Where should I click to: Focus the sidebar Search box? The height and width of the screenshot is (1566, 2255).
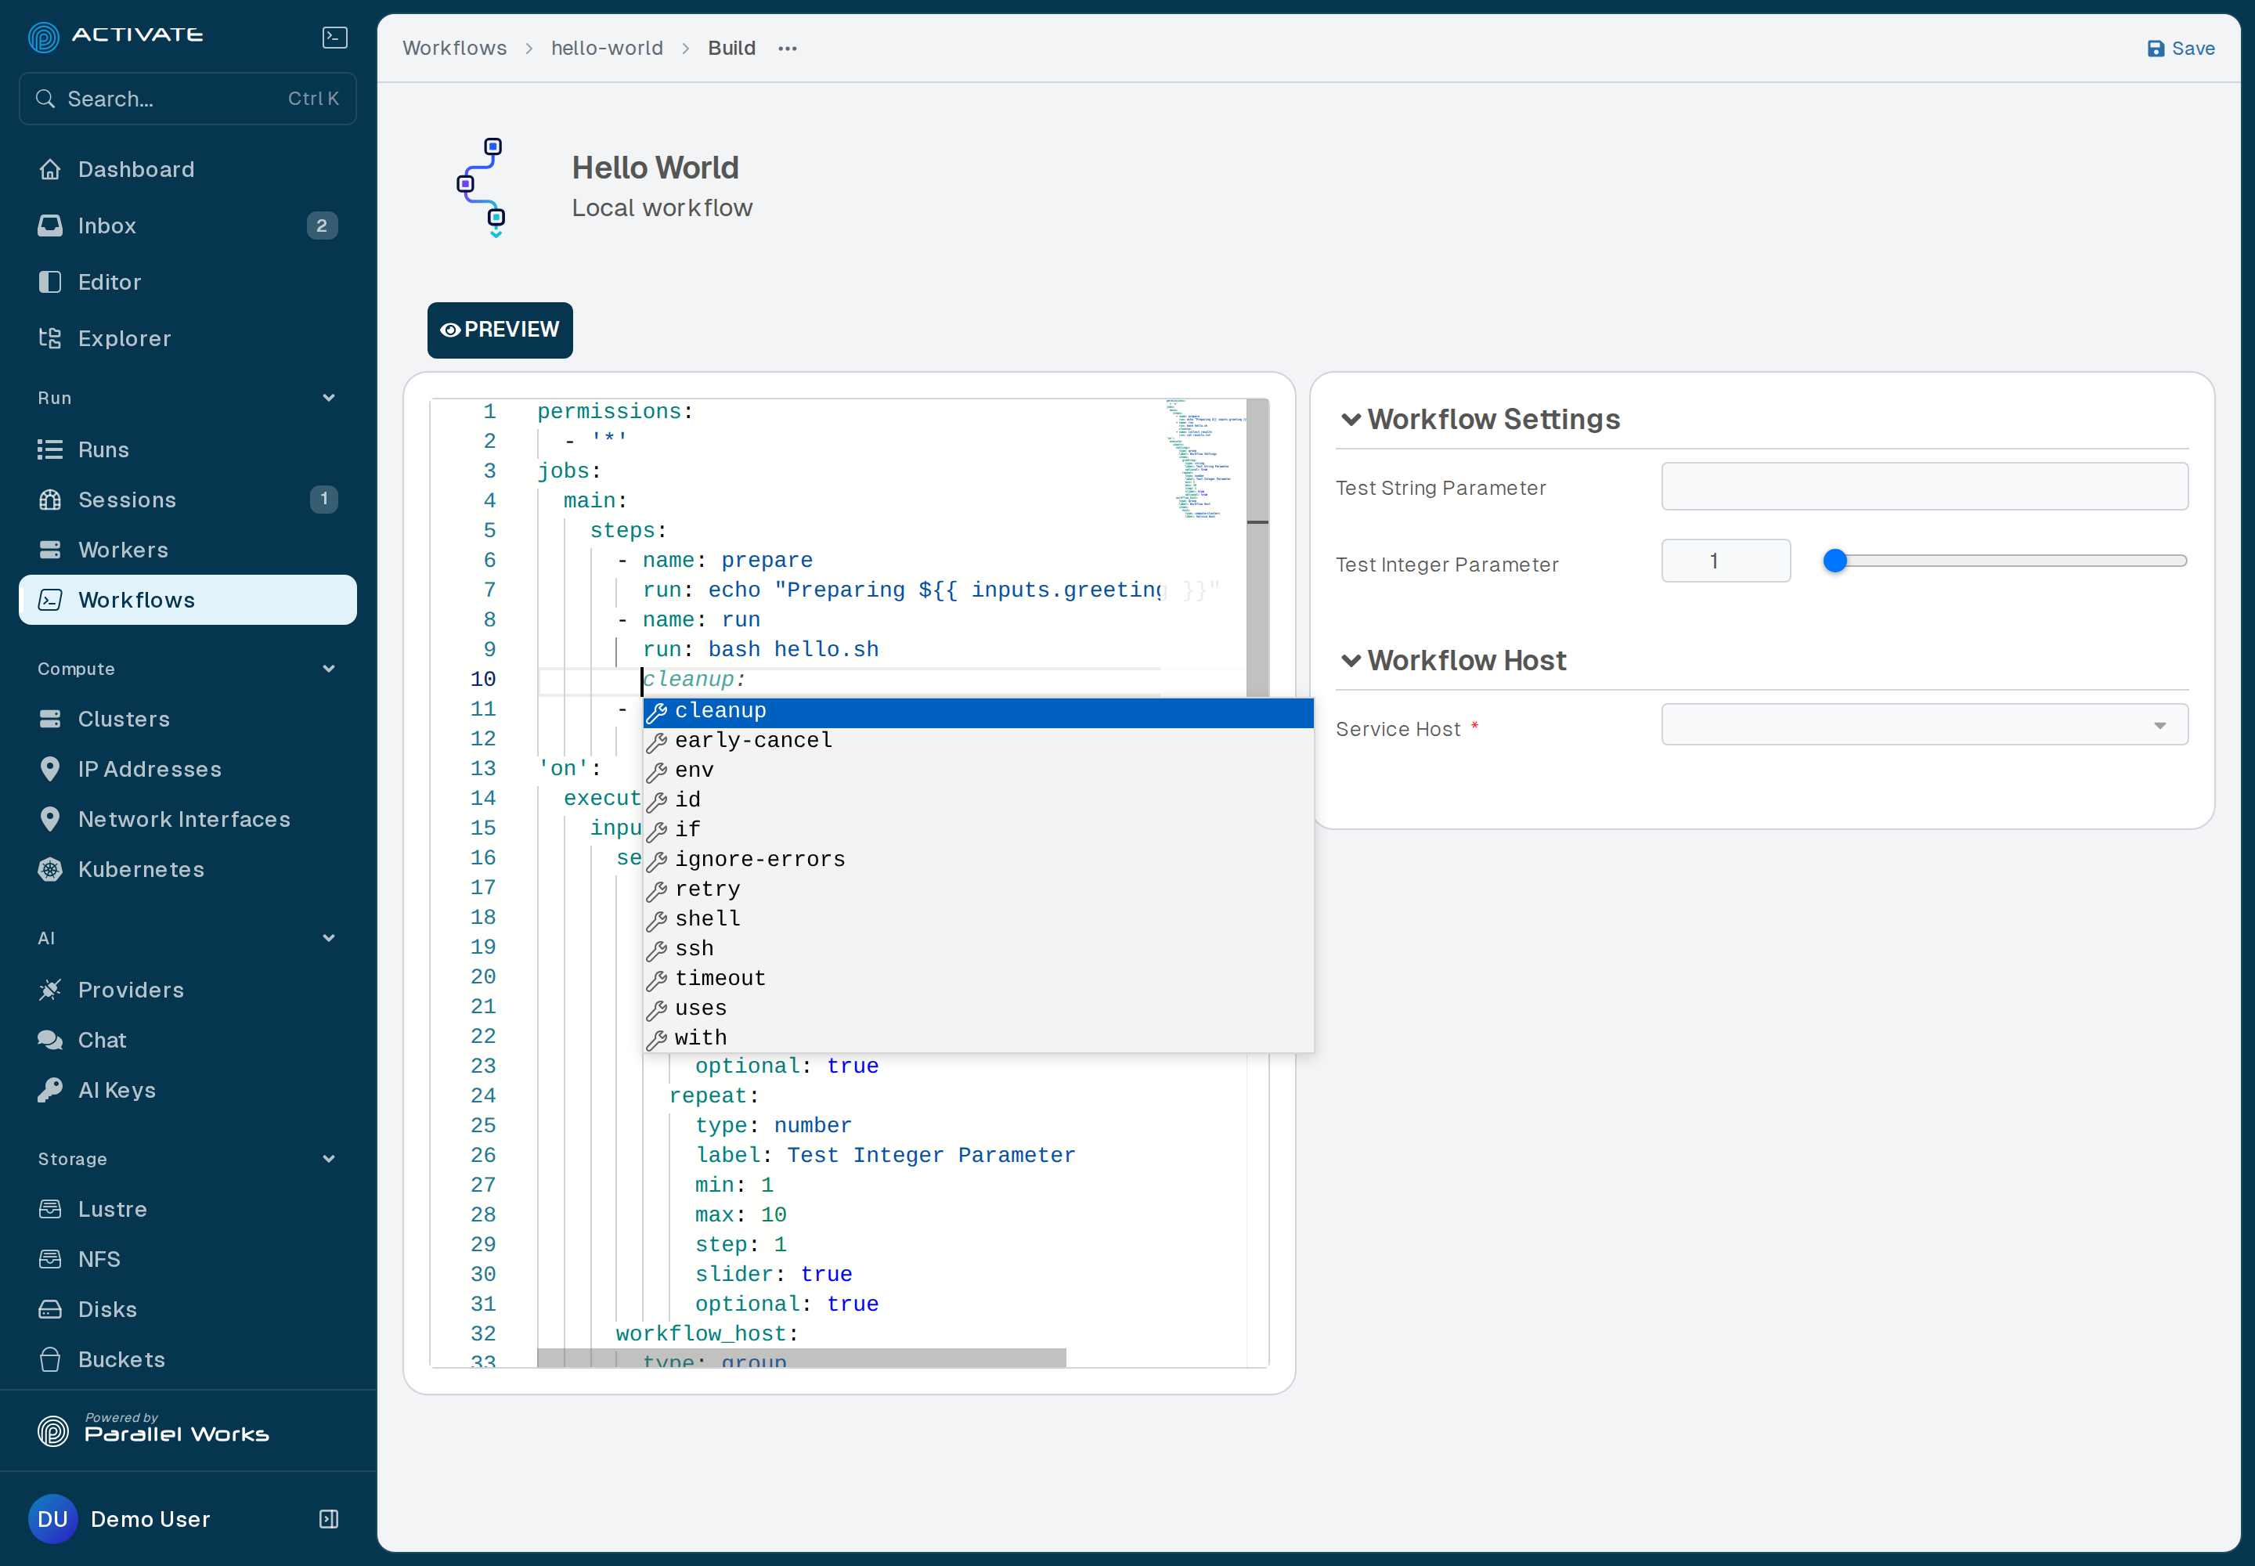click(187, 99)
